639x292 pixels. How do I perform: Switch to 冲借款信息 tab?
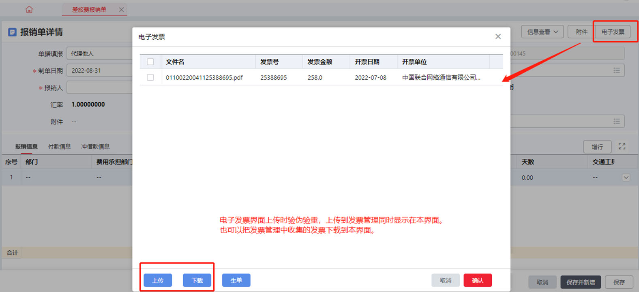[x=95, y=147]
